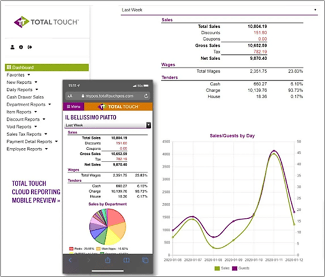Open Cash Drawer Sales report
Screen dimensions: 325x277
(25, 97)
